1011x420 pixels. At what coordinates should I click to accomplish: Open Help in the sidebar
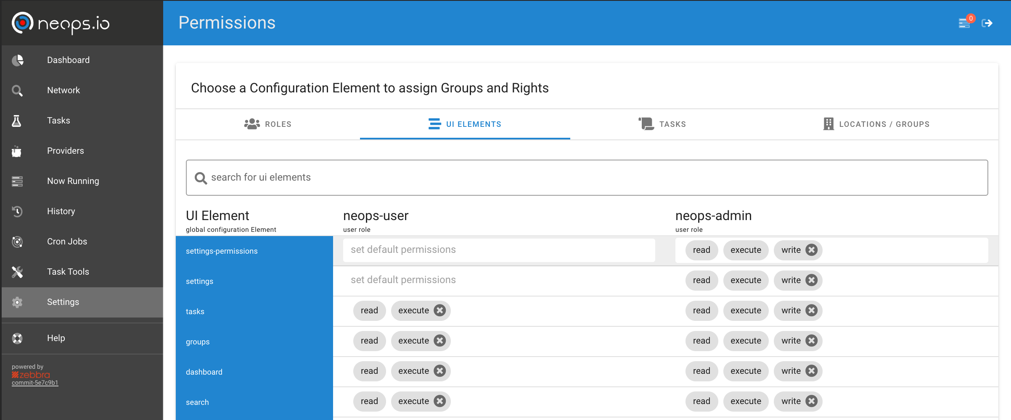pyautogui.click(x=82, y=339)
